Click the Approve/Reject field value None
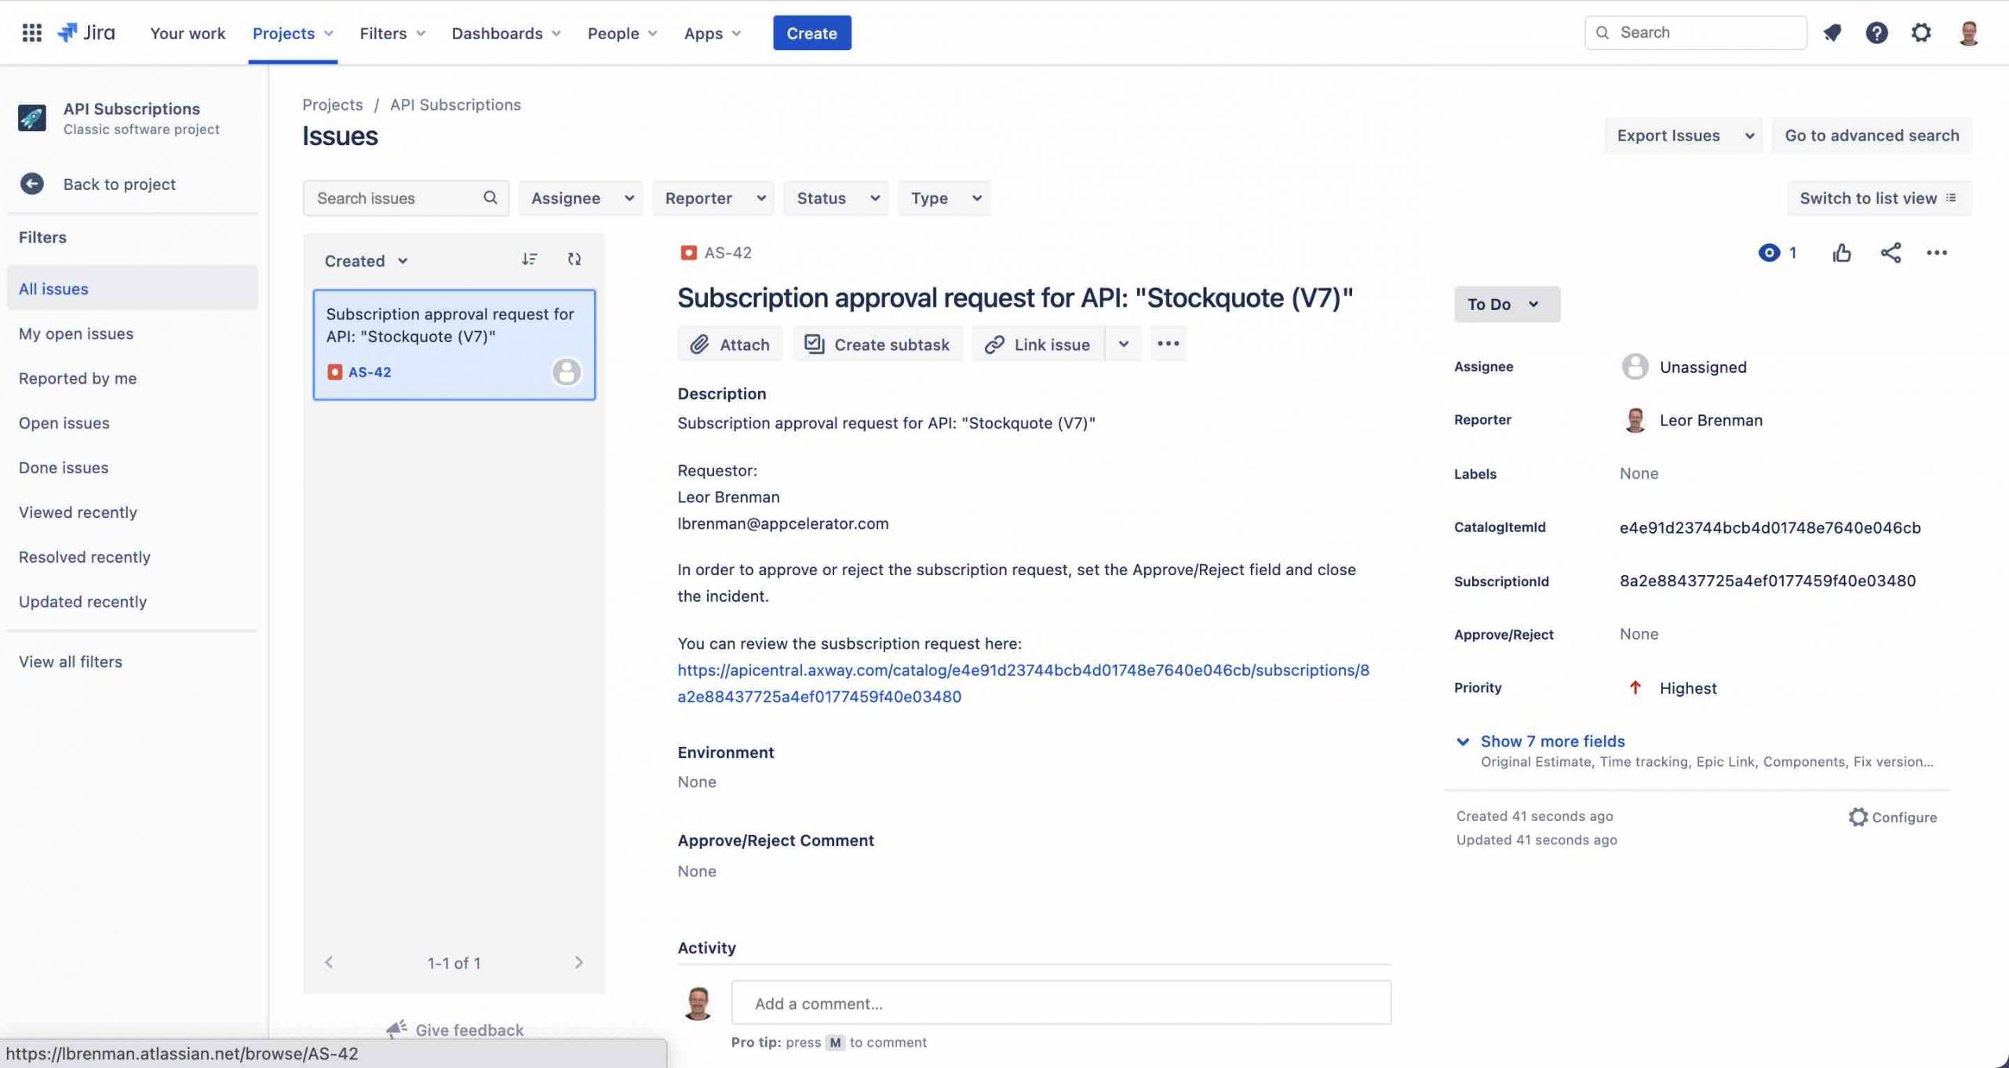 point(1639,633)
